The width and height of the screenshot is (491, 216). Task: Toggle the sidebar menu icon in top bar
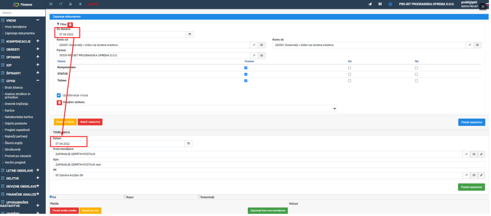51,4
